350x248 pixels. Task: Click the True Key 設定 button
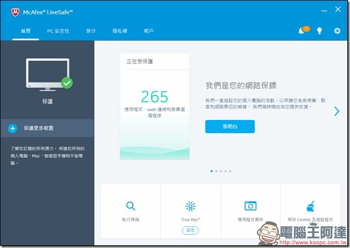(x=191, y=230)
